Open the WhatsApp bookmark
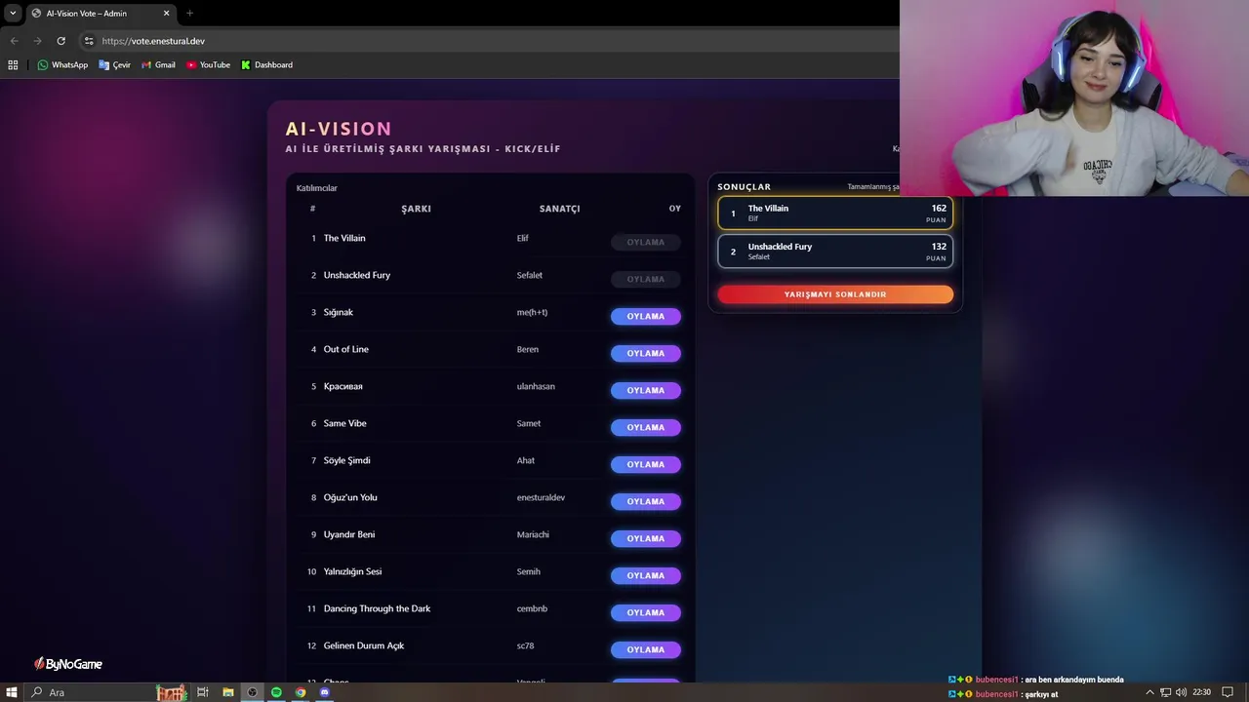The image size is (1249, 702). coord(62,65)
